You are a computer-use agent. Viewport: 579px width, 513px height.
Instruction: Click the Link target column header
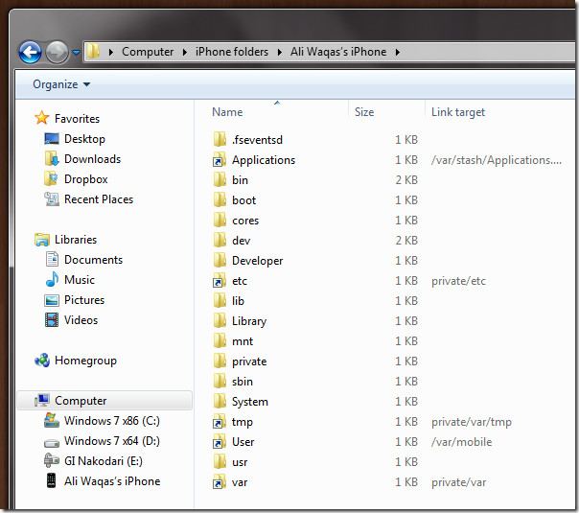click(458, 112)
